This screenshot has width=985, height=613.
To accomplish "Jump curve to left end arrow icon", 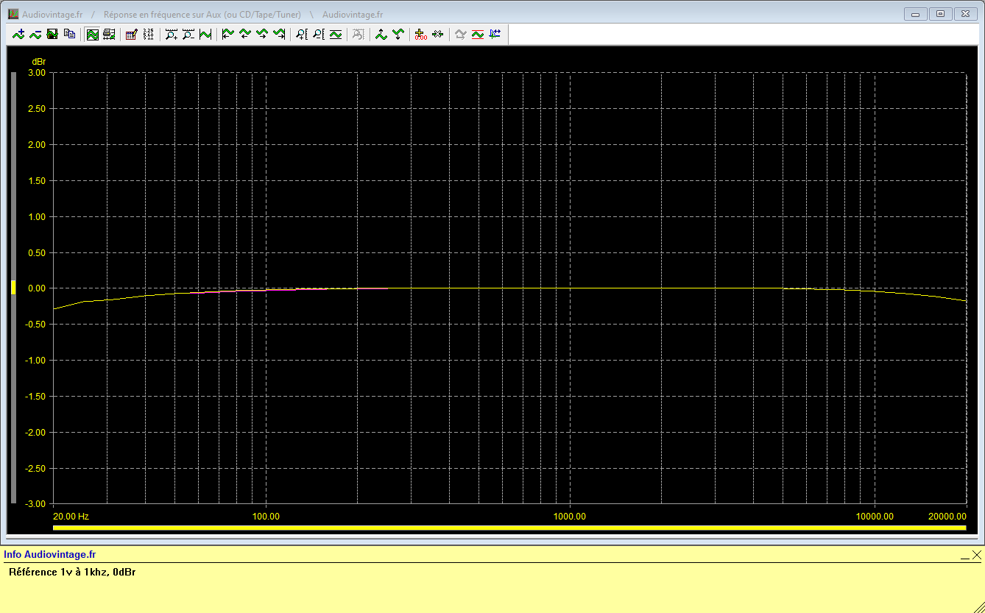I will 227,34.
